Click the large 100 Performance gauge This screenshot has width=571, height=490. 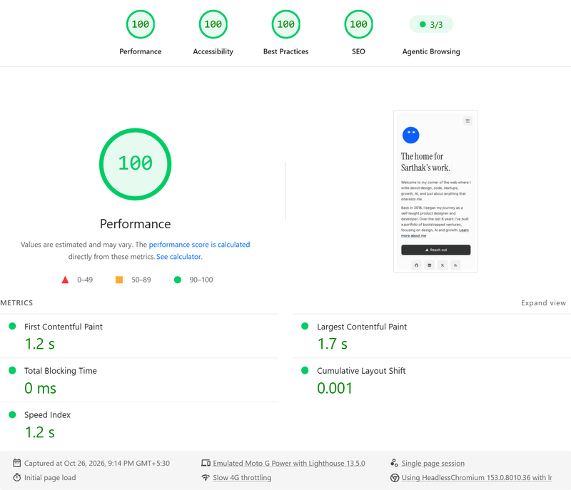(x=135, y=164)
